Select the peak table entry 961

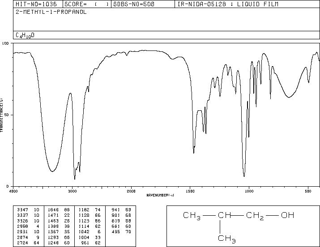click(85, 243)
